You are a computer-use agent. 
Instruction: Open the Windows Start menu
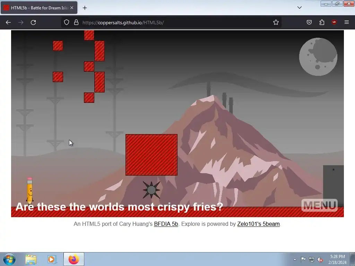(x=9, y=259)
